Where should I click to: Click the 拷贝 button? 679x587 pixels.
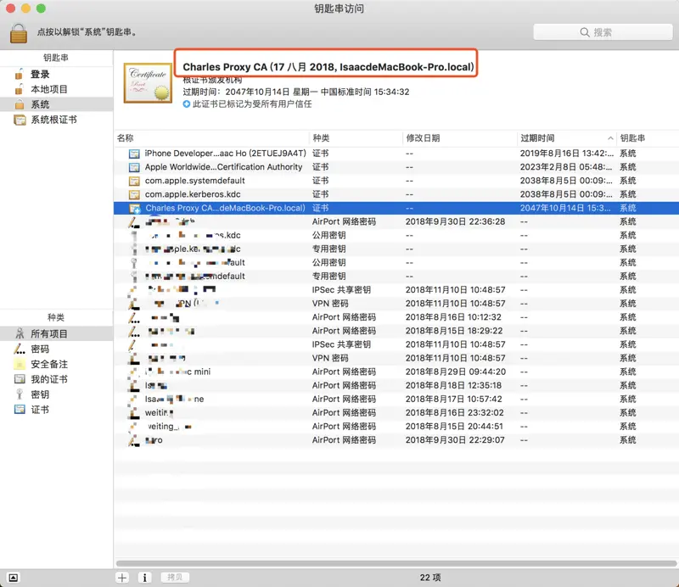(x=175, y=578)
